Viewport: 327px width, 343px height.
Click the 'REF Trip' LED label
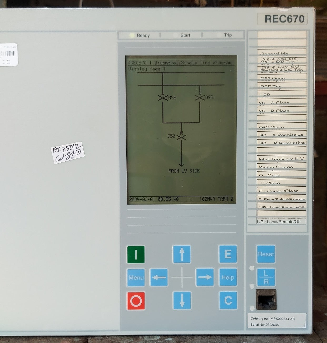pos(271,87)
